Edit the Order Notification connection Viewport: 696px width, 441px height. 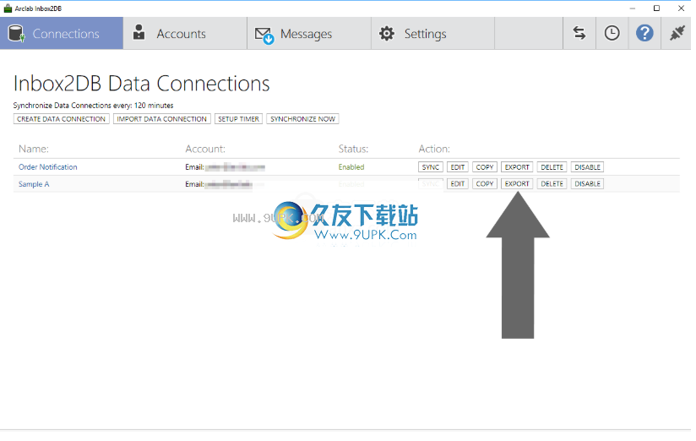[x=458, y=167]
